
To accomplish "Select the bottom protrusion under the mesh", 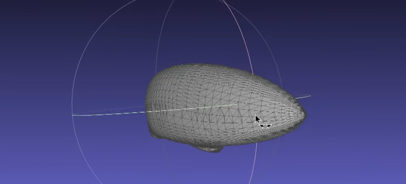I will tap(209, 148).
